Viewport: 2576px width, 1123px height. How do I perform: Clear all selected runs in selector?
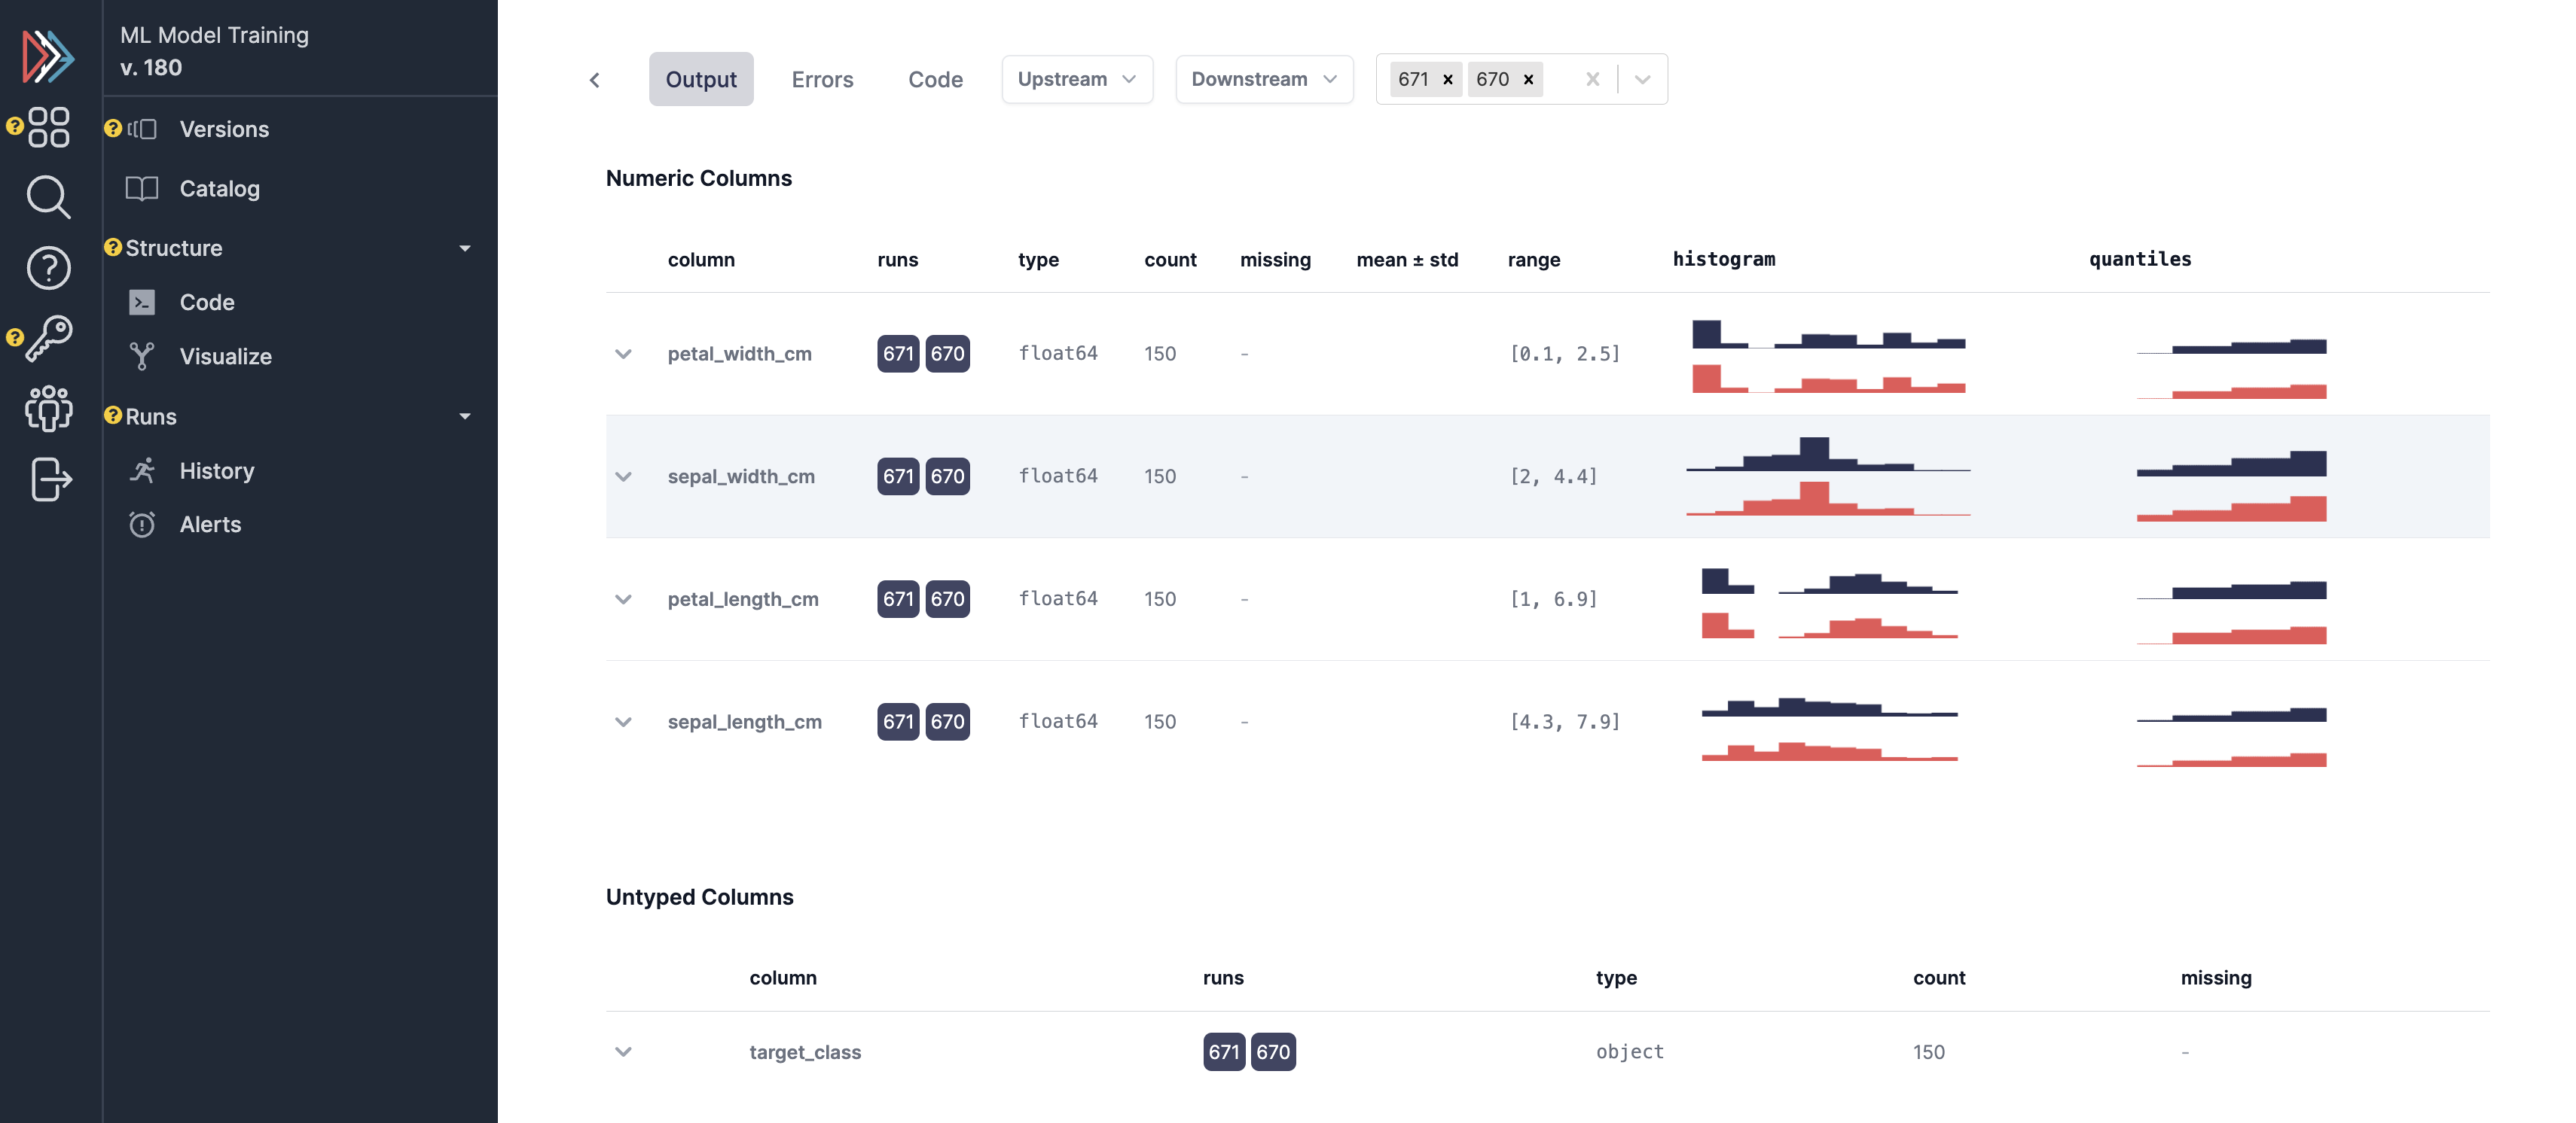(x=1593, y=80)
